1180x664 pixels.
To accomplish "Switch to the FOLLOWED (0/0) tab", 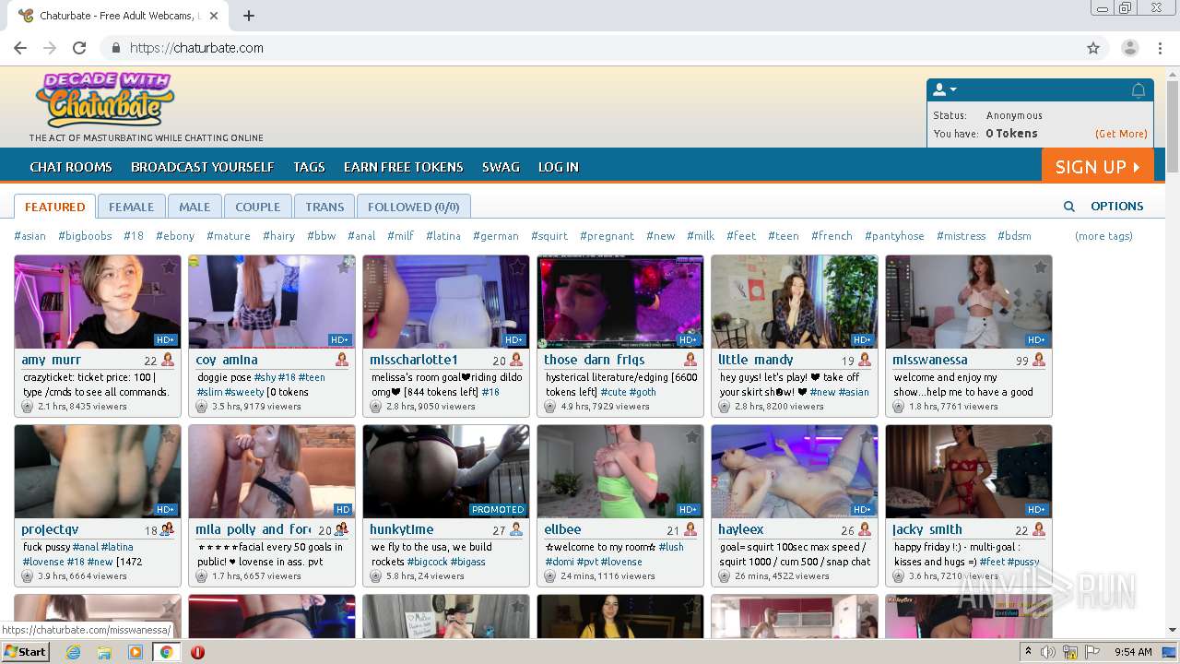I will [413, 207].
